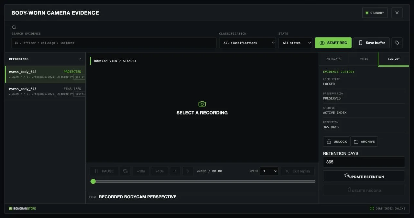The image size is (414, 218).
Task: Click the EVIDENCE CUSTODY heading
Action: (339, 72)
